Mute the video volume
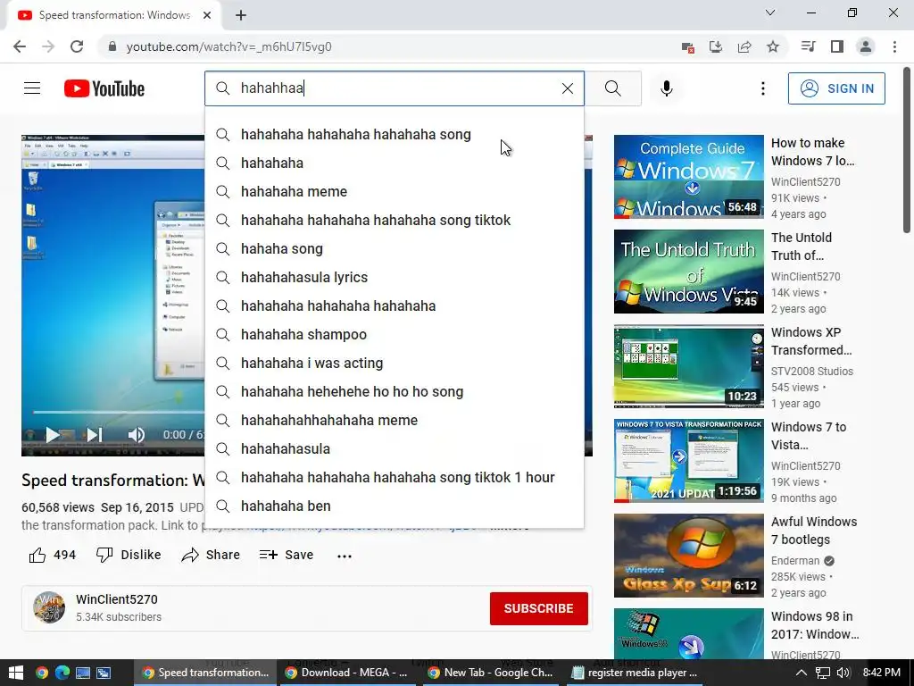 tap(137, 435)
